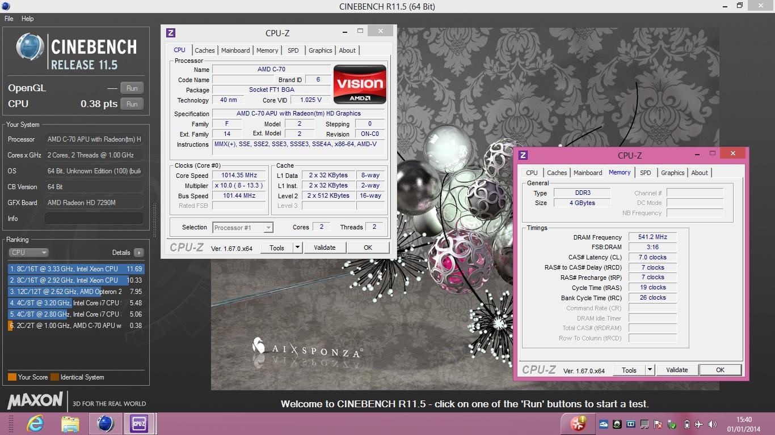Open About tab in Memory CPU-Z window
This screenshot has height=435, width=775.
[700, 173]
